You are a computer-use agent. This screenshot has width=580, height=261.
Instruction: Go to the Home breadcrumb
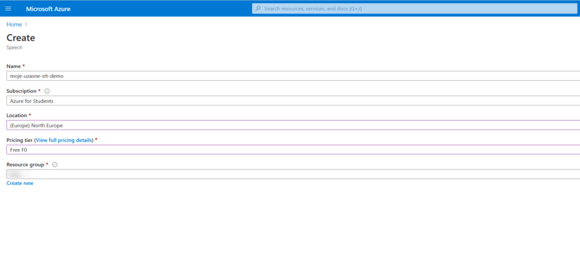pyautogui.click(x=14, y=24)
